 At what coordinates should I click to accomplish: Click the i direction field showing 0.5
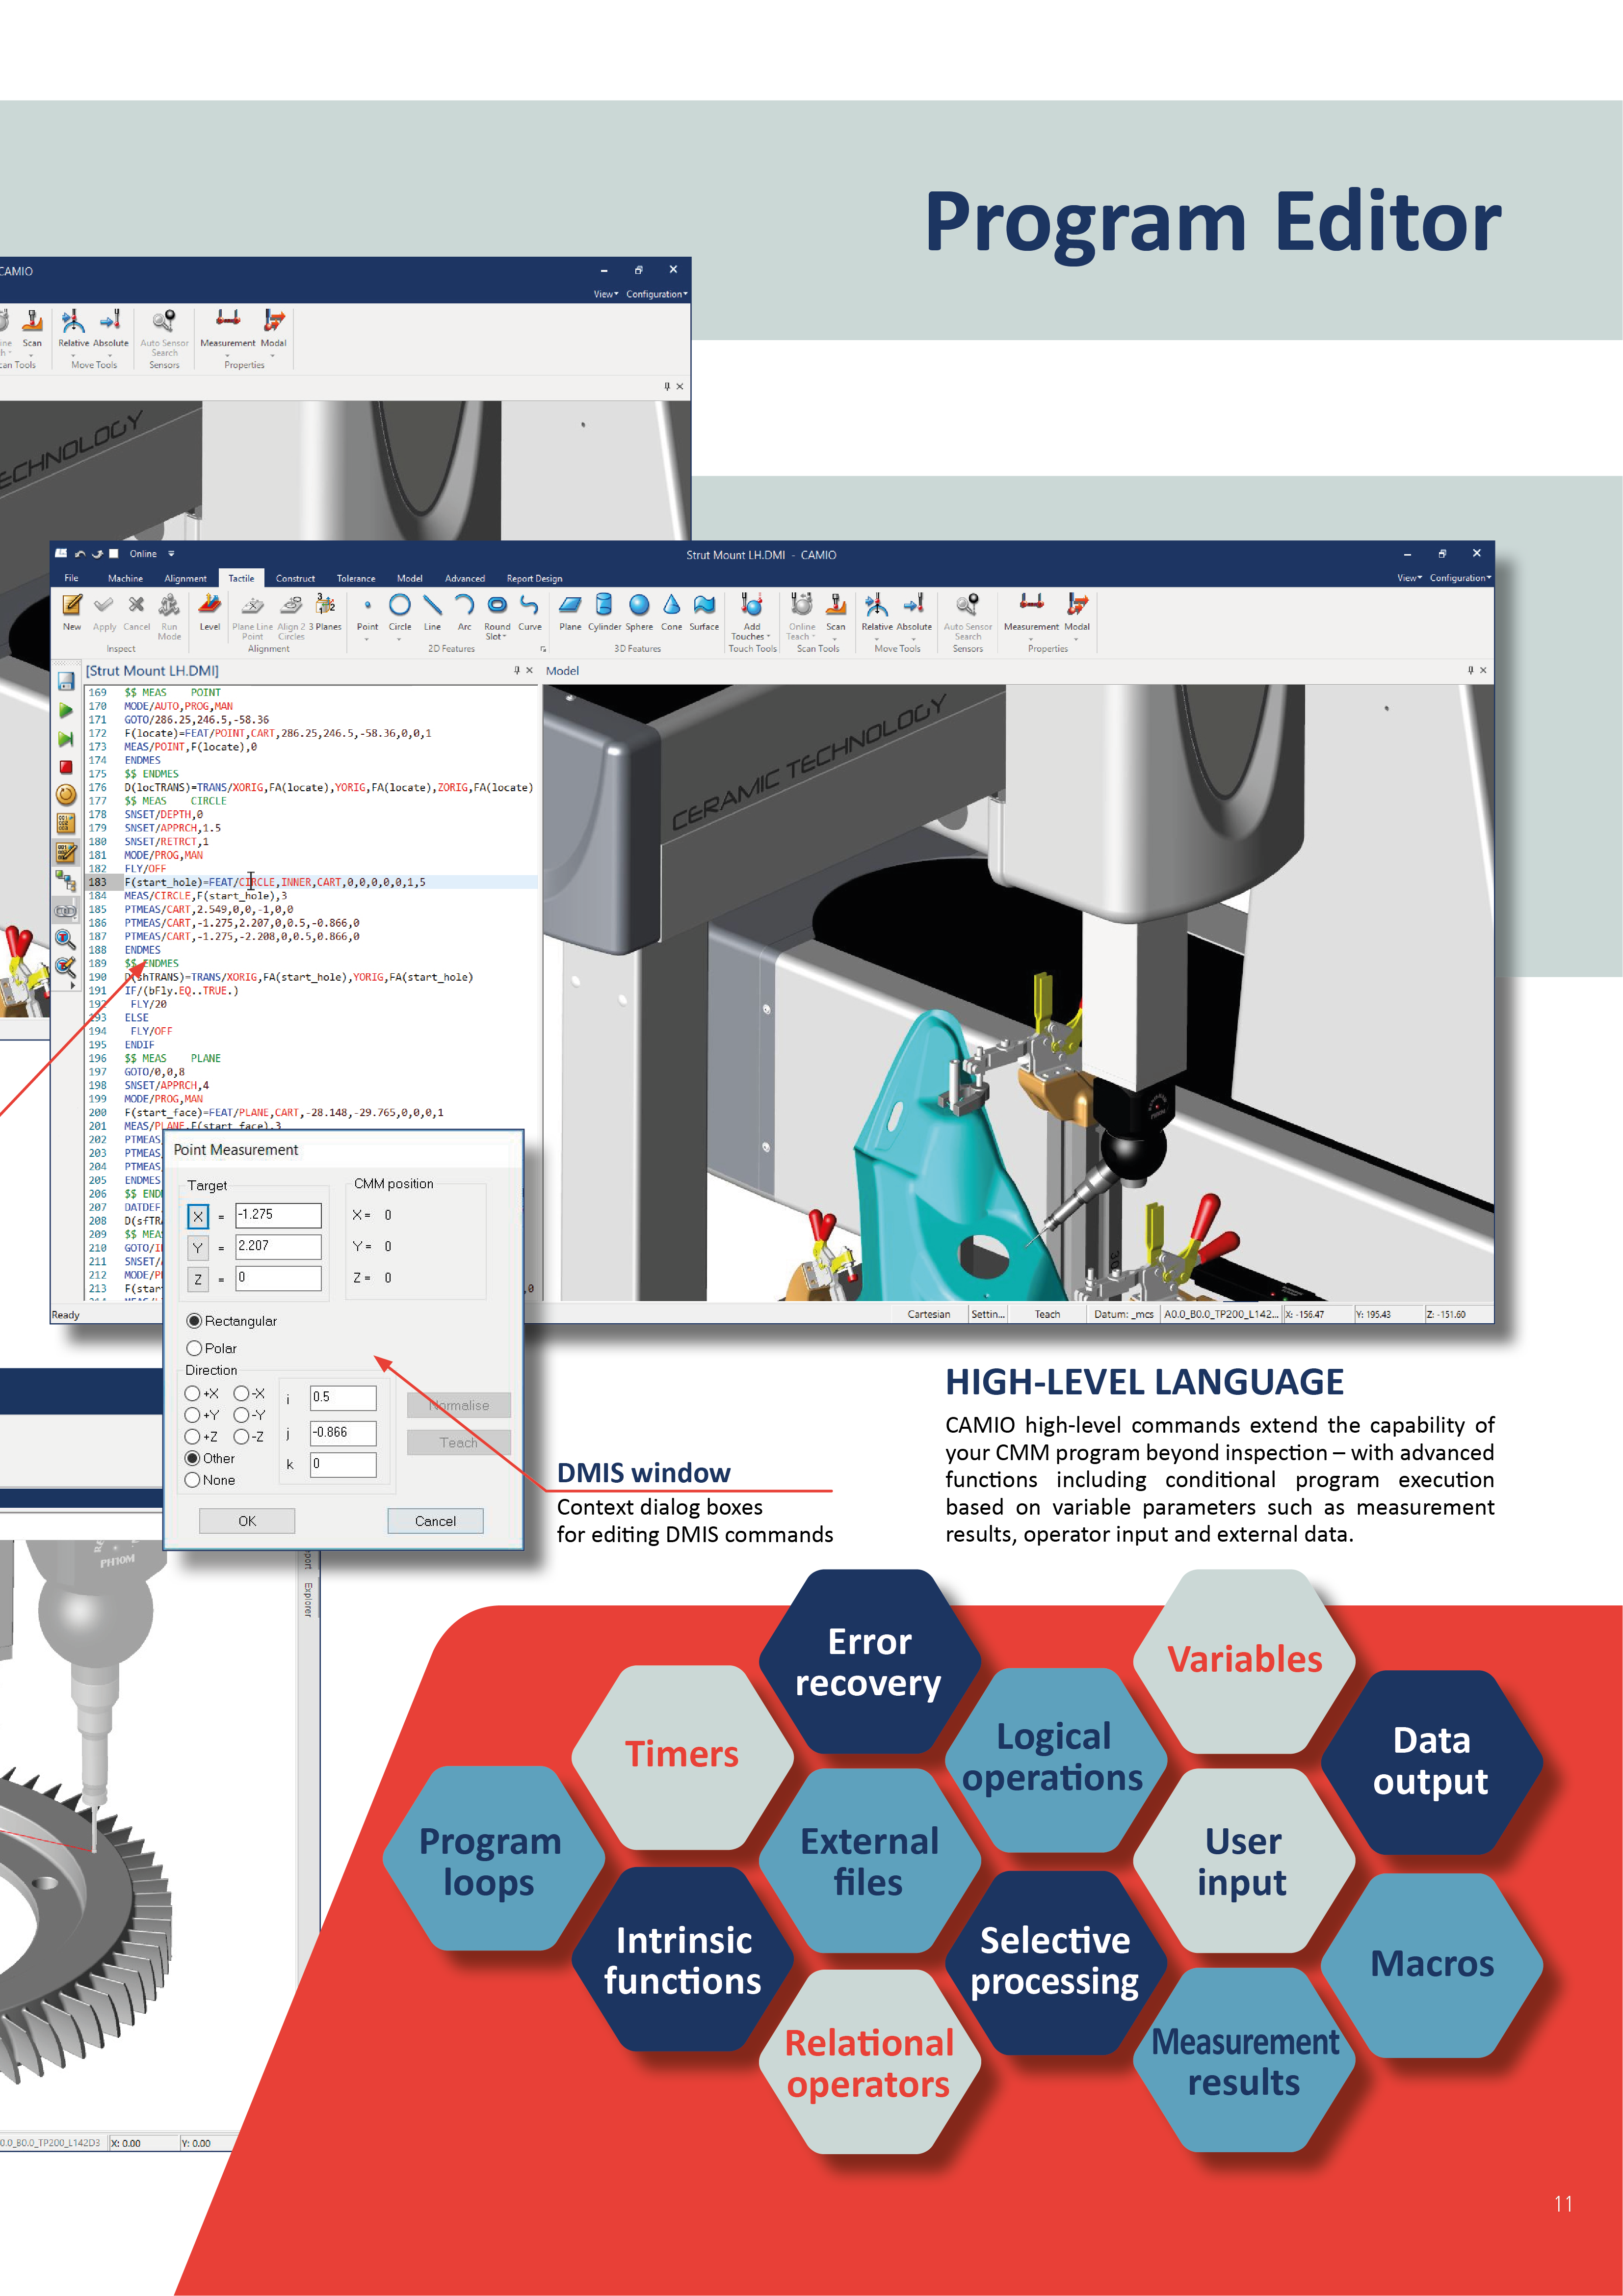tap(343, 1397)
